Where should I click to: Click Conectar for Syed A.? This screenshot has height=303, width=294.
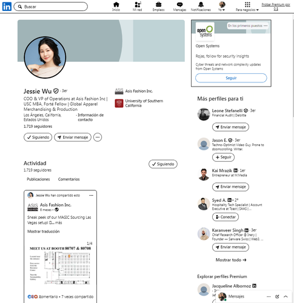pyautogui.click(x=226, y=217)
